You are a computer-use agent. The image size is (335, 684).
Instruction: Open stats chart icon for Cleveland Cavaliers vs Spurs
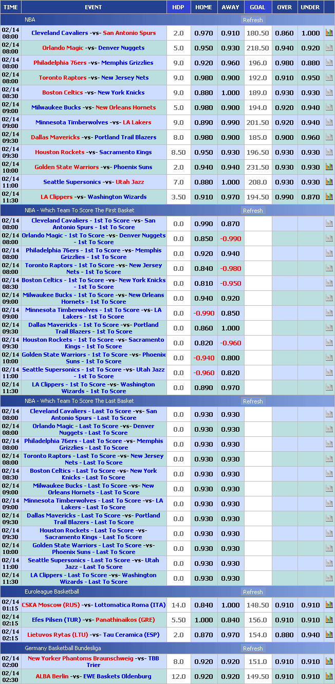tap(329, 33)
